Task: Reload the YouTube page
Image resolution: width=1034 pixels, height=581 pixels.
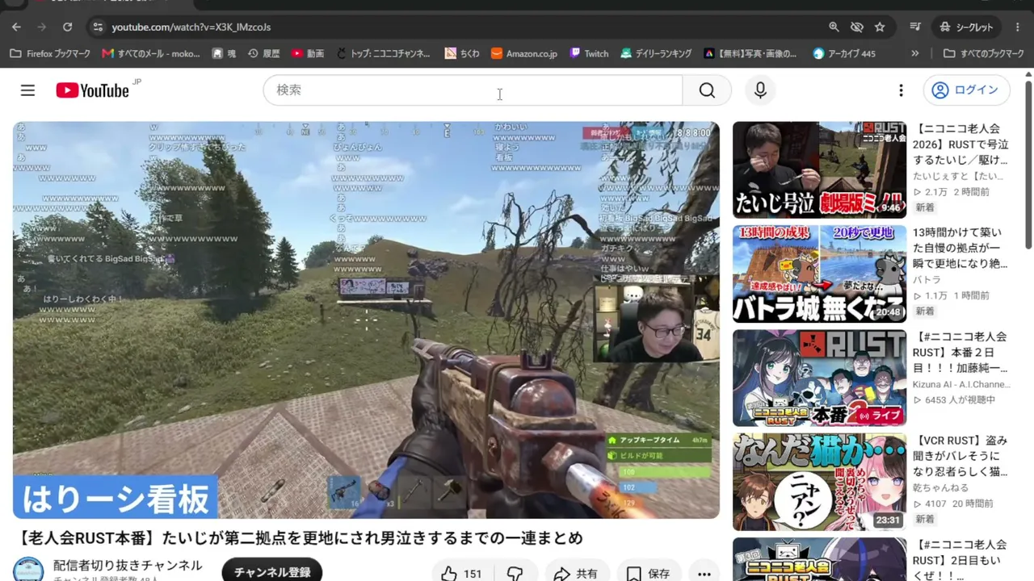Action: 68,27
